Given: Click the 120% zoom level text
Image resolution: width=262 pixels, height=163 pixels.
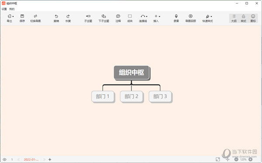Looking at the screenshot, I should point(243,160).
